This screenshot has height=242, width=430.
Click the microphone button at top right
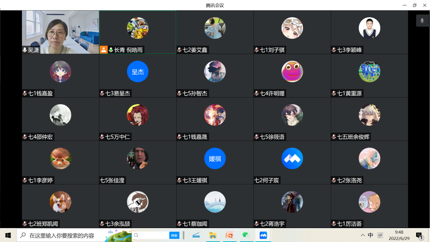coord(422,21)
